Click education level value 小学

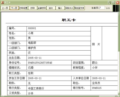[95, 68]
